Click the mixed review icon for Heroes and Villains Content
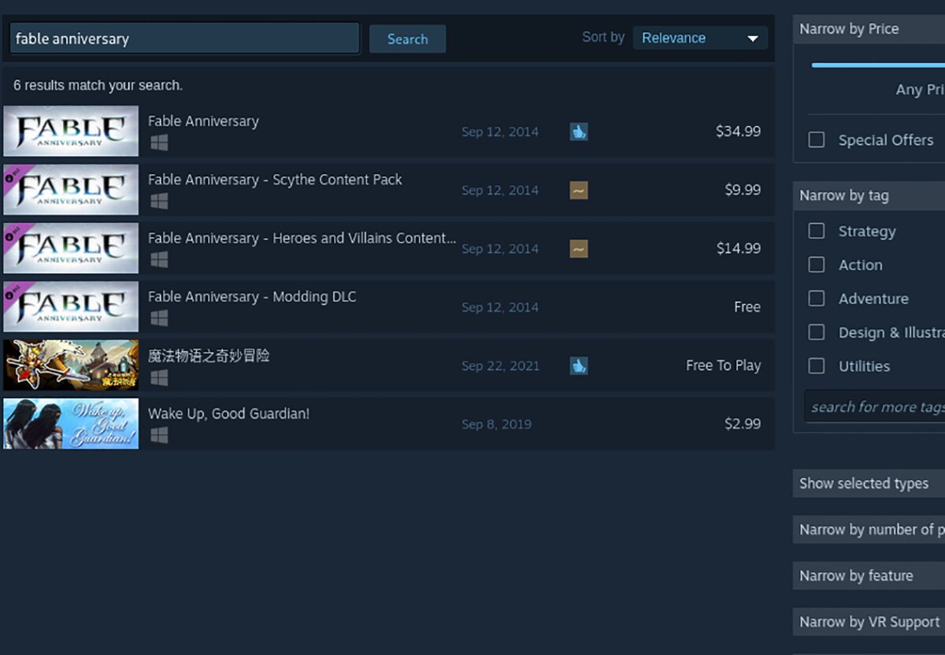Image resolution: width=945 pixels, height=655 pixels. coord(579,249)
